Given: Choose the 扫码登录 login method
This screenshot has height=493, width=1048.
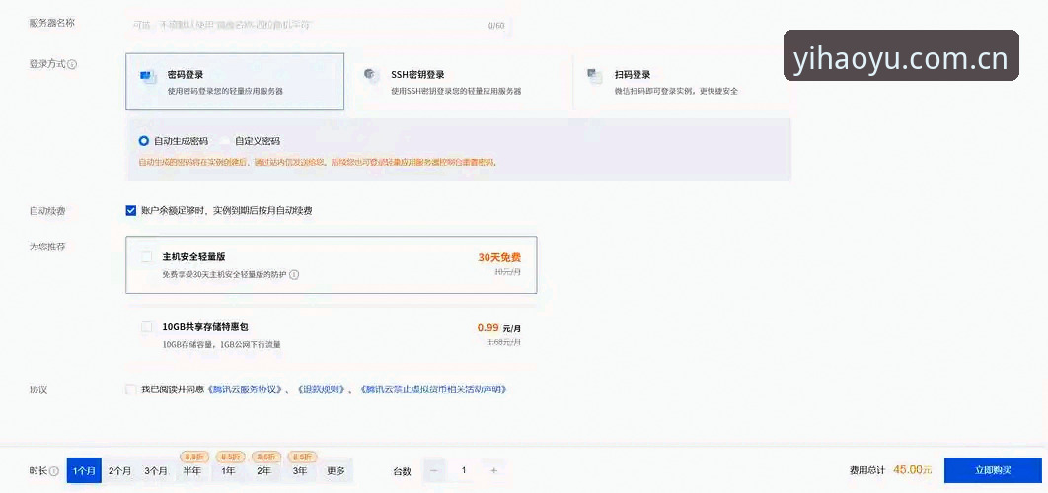Looking at the screenshot, I should pyautogui.click(x=683, y=82).
